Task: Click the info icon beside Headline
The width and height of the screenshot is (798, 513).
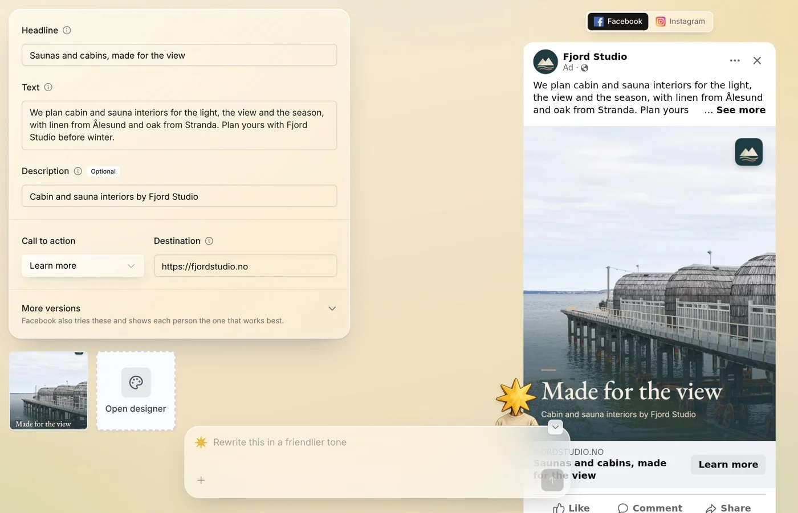Action: pyautogui.click(x=67, y=30)
